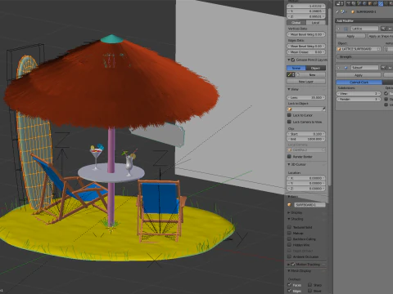Enable Ambient Occlusion checkbox
Screen dimensions: 393x294
pyautogui.click(x=289, y=256)
